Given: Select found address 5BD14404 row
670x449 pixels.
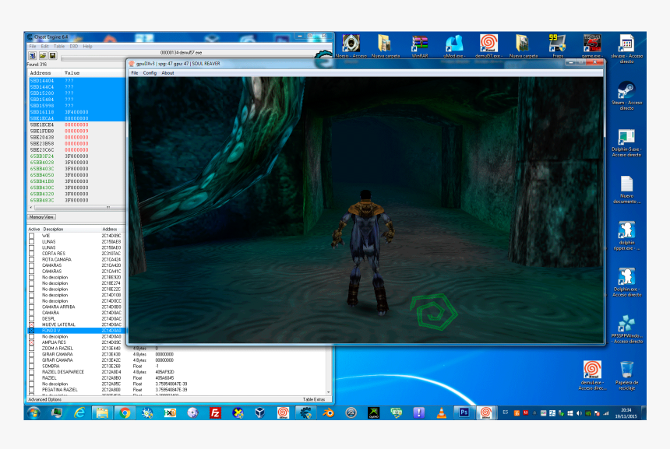Looking at the screenshot, I should coord(77,81).
